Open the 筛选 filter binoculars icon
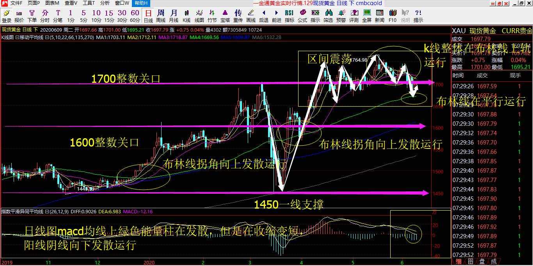 click(328, 16)
